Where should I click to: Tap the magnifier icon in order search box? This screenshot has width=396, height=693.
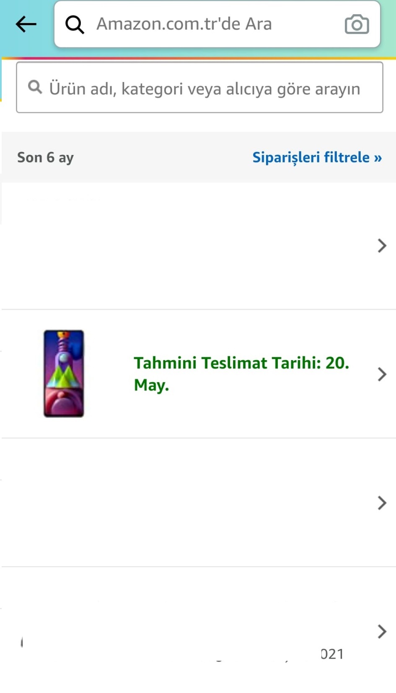point(35,87)
